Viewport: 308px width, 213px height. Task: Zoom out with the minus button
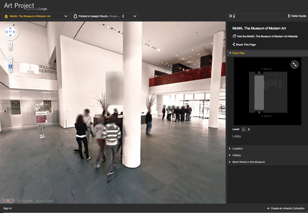pyautogui.click(x=10, y=49)
